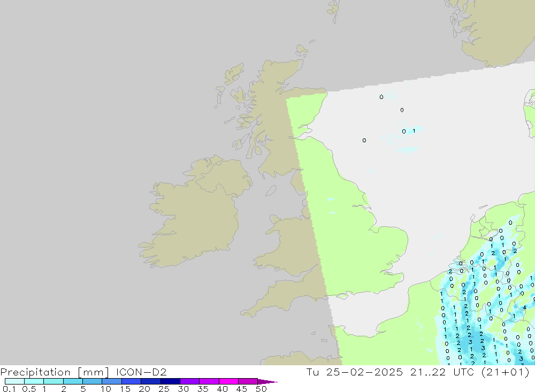Click the 40–45 mm magenta legend swatch
The height and width of the screenshot is (392, 535).
click(x=228, y=381)
